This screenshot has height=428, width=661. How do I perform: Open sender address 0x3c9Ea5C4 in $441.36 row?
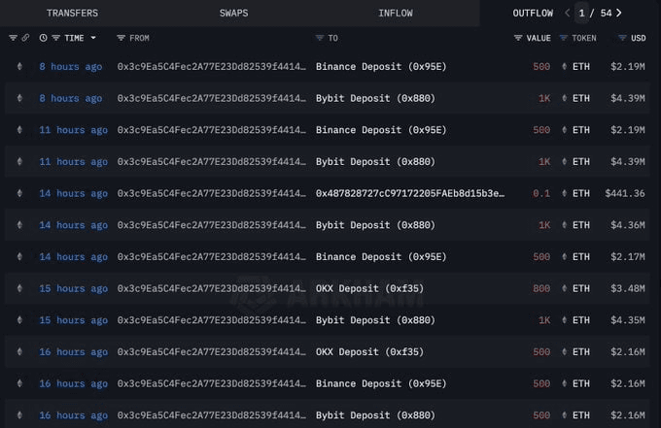pos(212,193)
